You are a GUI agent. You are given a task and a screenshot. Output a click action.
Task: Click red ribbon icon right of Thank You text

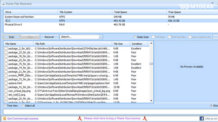click(x=145, y=118)
